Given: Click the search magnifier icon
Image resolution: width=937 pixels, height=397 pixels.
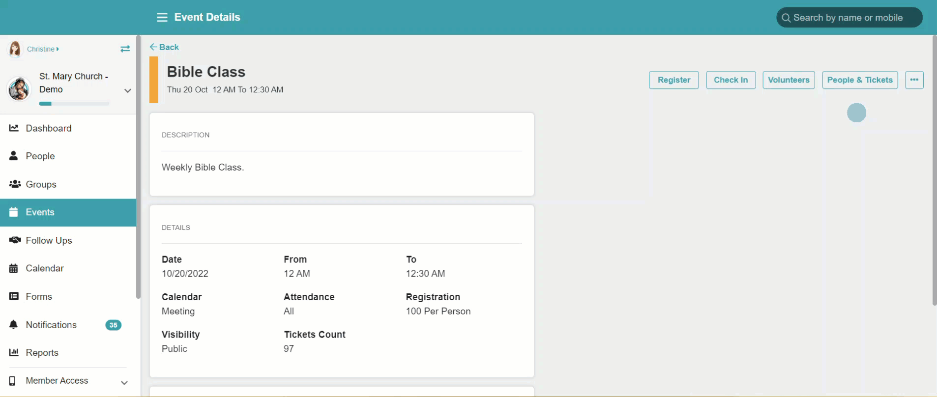Looking at the screenshot, I should point(786,18).
